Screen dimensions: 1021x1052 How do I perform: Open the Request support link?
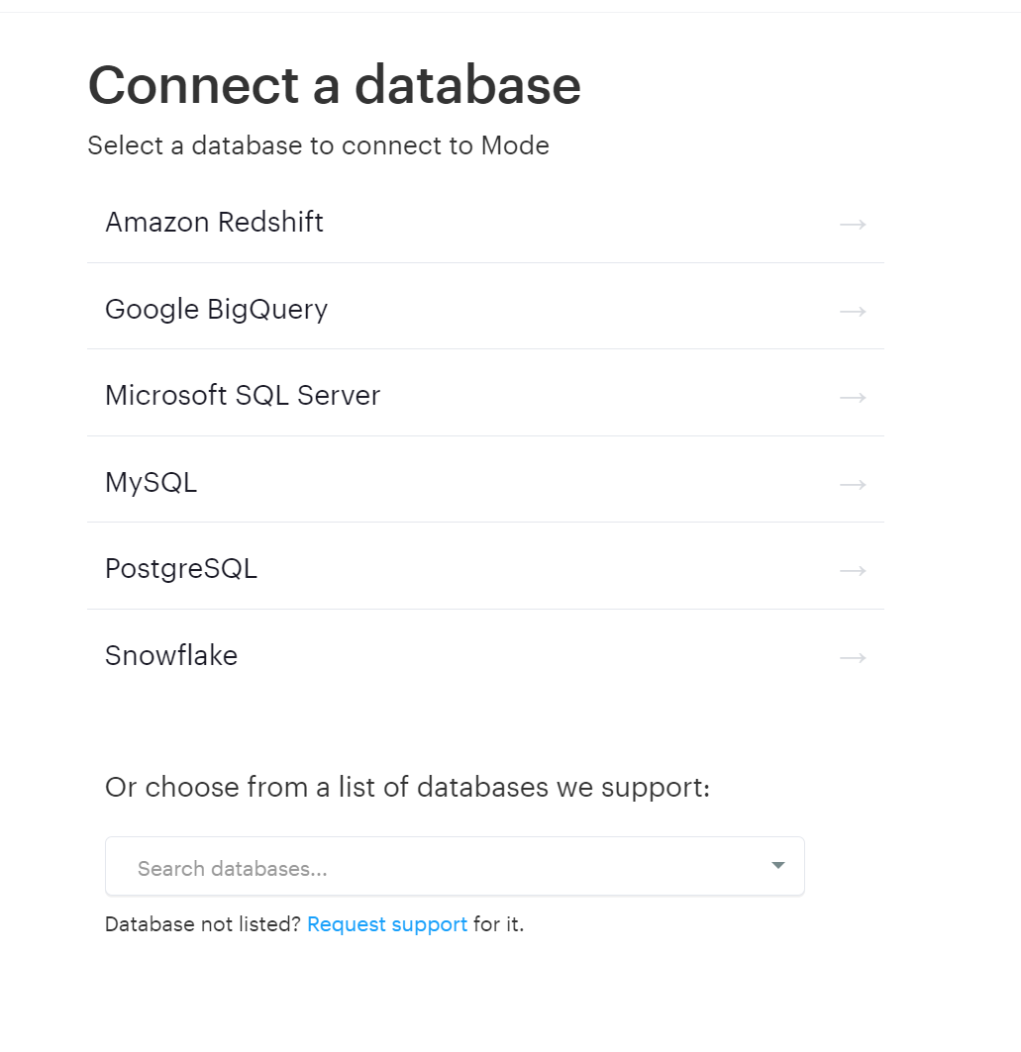387,924
